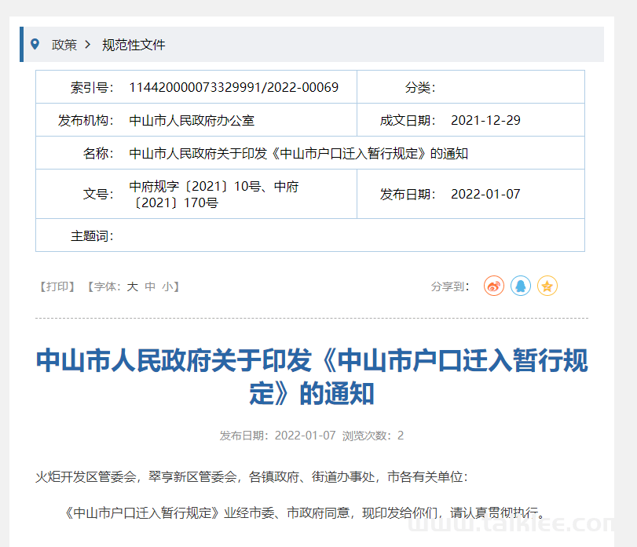The height and width of the screenshot is (547, 637).
Task: Click the 名称 field document name text
Action: (298, 154)
